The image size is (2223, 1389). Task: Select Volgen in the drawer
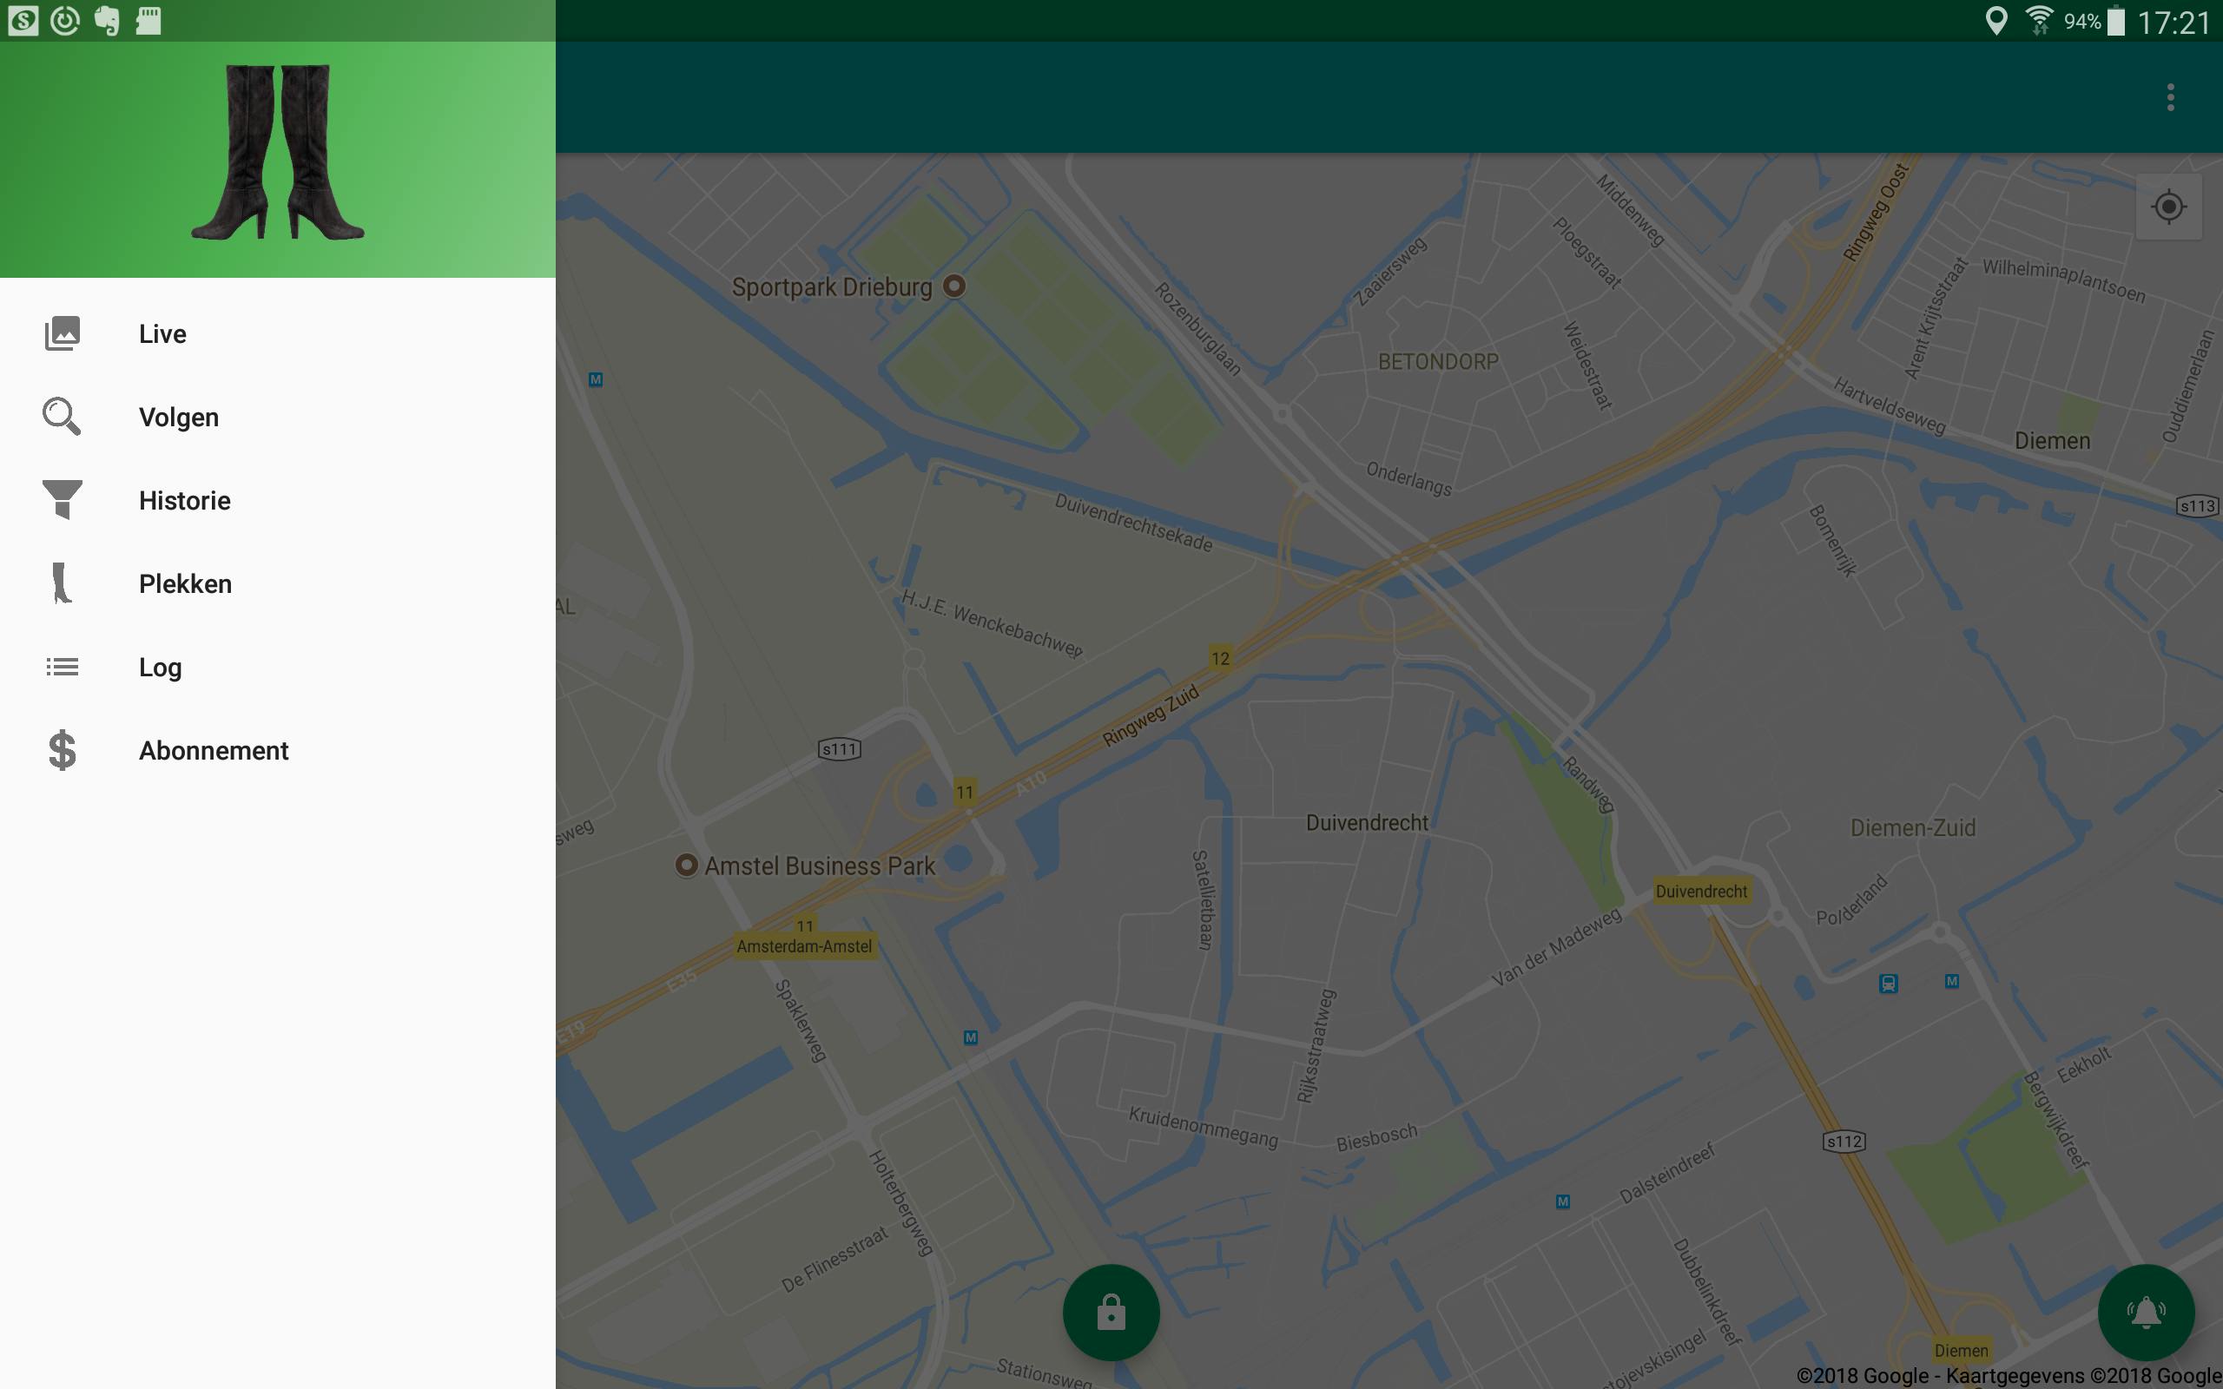[179, 417]
